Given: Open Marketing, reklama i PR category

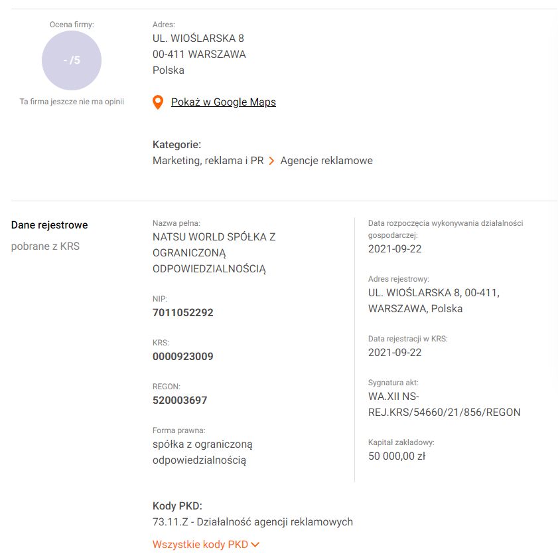Looking at the screenshot, I should [208, 161].
